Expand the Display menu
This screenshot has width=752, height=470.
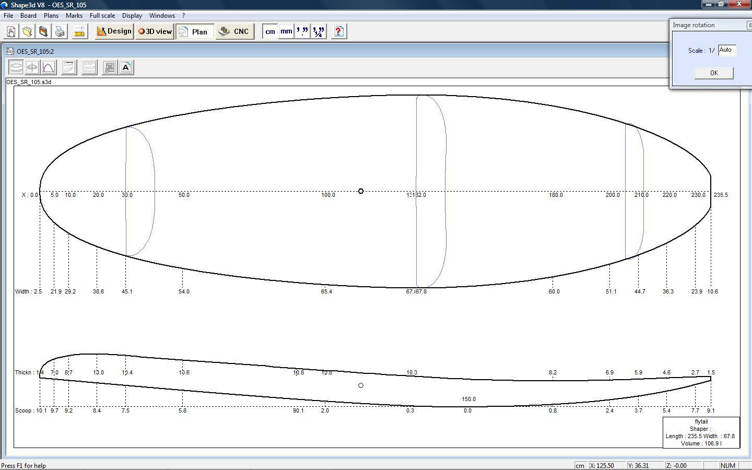coord(132,16)
